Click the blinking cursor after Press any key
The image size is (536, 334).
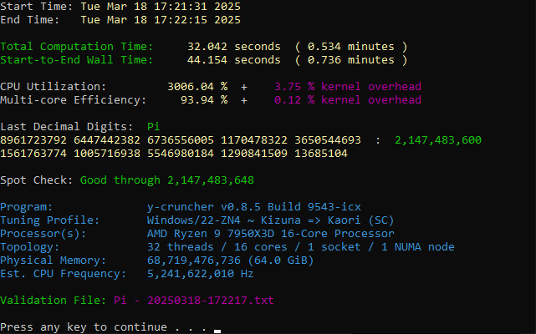point(217,331)
